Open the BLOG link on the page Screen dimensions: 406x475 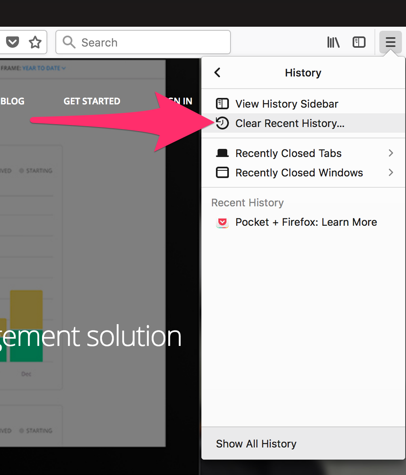coord(13,101)
